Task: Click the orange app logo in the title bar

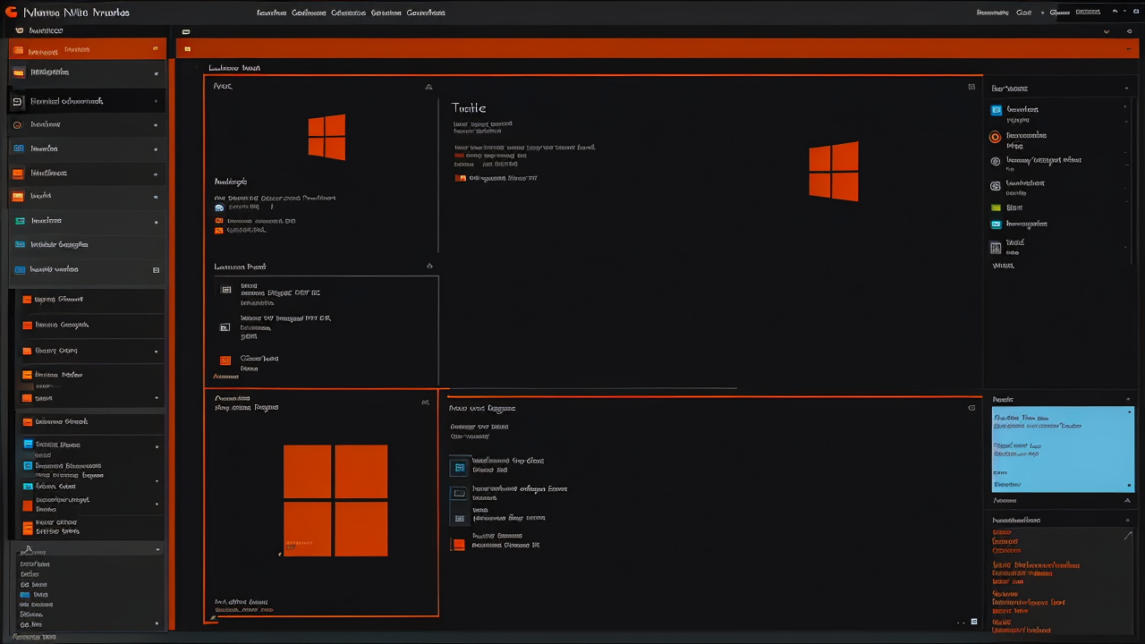Action: point(11,12)
